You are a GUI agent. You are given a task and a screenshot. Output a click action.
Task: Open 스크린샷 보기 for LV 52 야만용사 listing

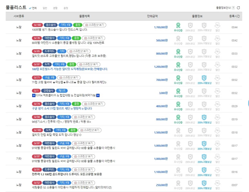click(x=83, y=183)
